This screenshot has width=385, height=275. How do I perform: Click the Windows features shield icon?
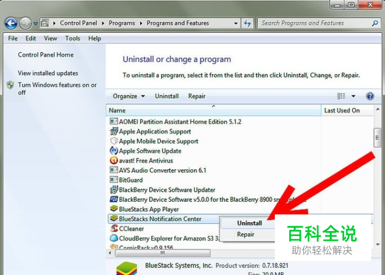(11, 85)
